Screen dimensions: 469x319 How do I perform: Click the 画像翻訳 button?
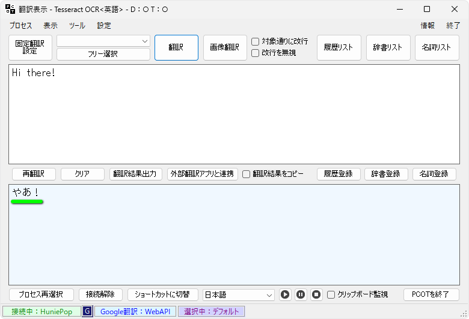225,48
